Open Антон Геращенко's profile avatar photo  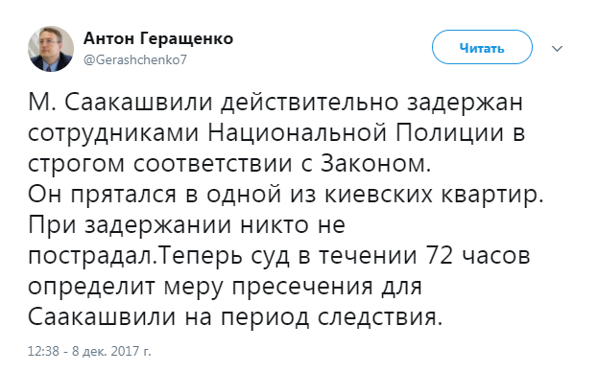coord(51,49)
